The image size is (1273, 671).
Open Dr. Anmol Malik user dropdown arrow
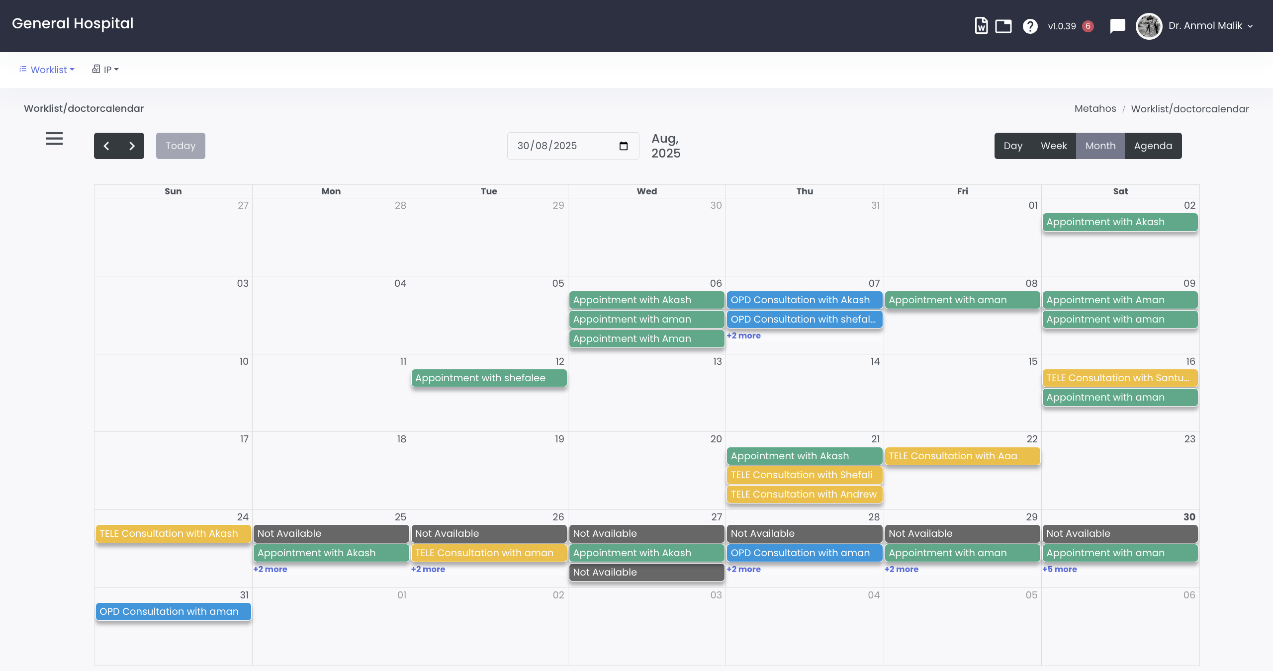tap(1250, 26)
